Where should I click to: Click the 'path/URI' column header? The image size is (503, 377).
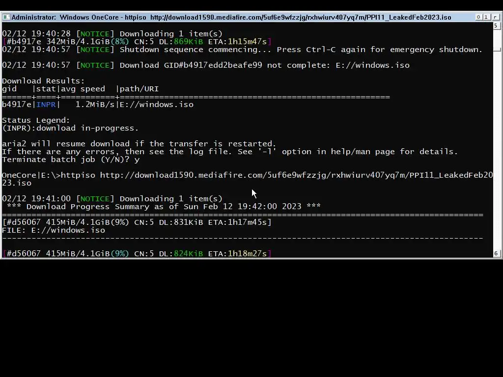139,89
